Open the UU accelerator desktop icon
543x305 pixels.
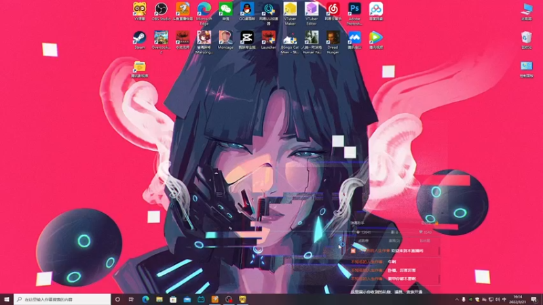coord(269,14)
